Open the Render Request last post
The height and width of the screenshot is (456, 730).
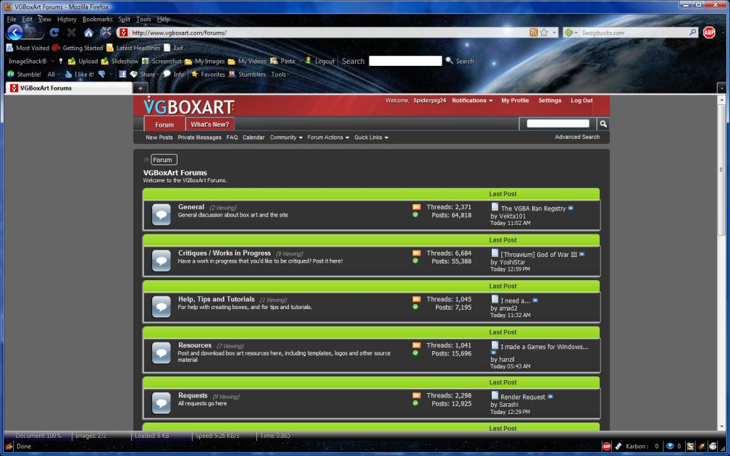pyautogui.click(x=522, y=397)
